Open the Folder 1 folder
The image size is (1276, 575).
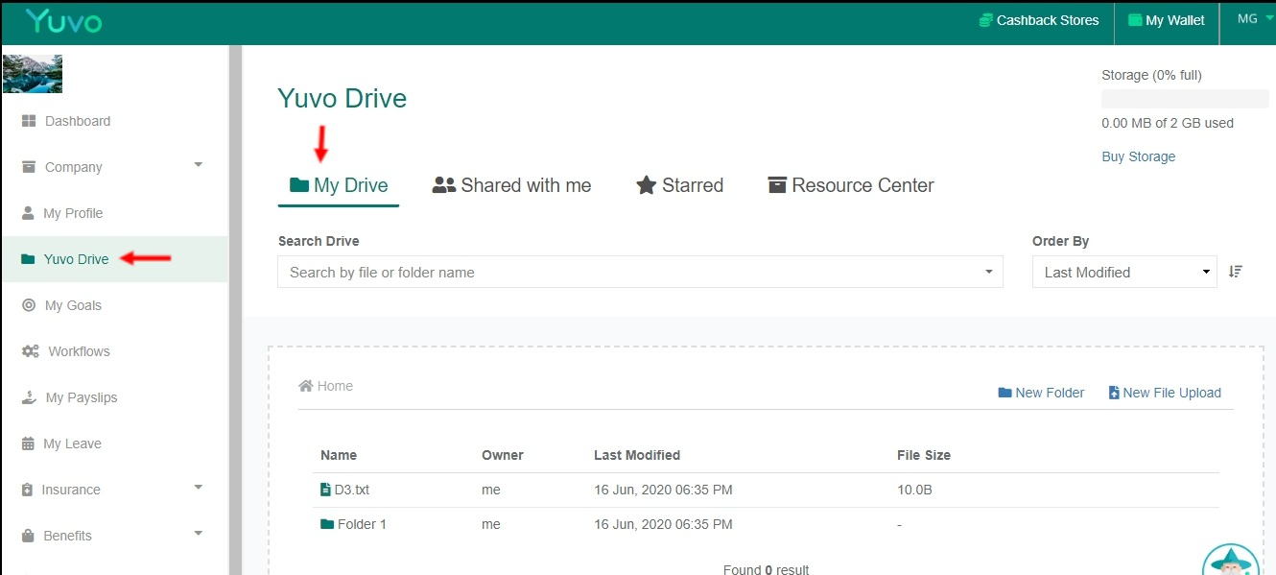tap(354, 524)
